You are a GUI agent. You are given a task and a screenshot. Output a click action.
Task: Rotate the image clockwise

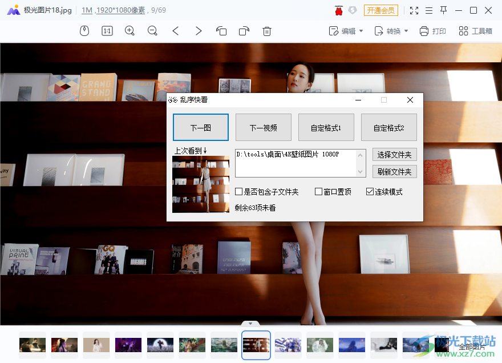[244, 31]
